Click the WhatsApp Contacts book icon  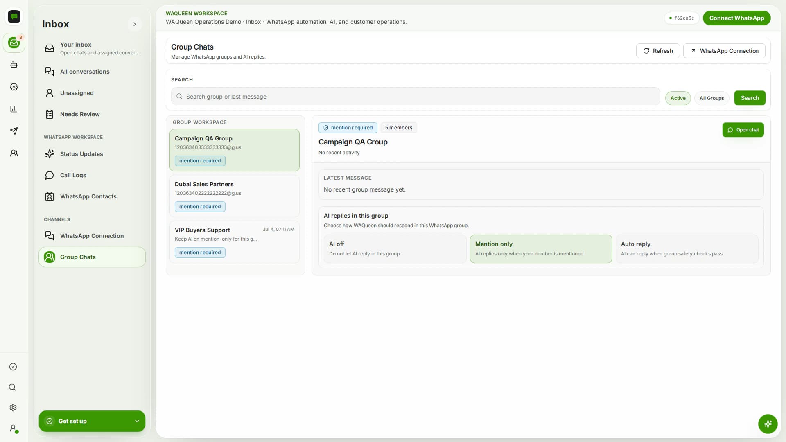[50, 196]
